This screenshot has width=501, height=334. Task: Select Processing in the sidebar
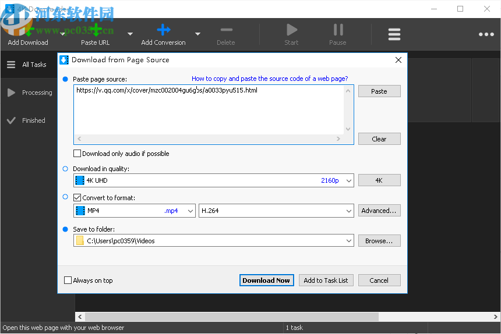point(29,93)
